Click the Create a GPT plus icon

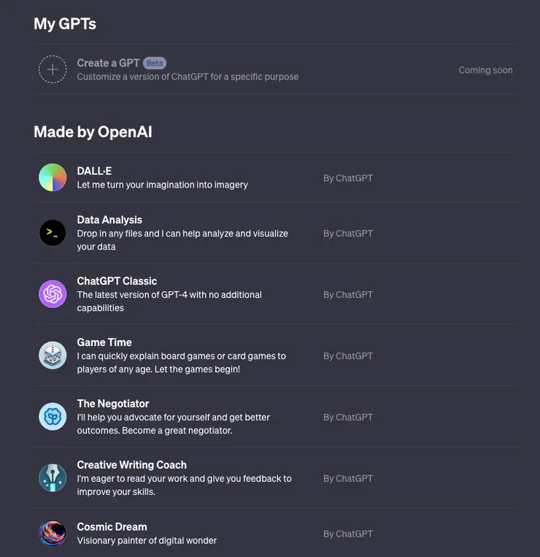point(53,69)
